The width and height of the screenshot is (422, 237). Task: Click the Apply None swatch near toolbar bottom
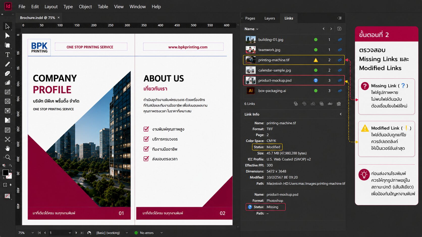click(x=8, y=196)
